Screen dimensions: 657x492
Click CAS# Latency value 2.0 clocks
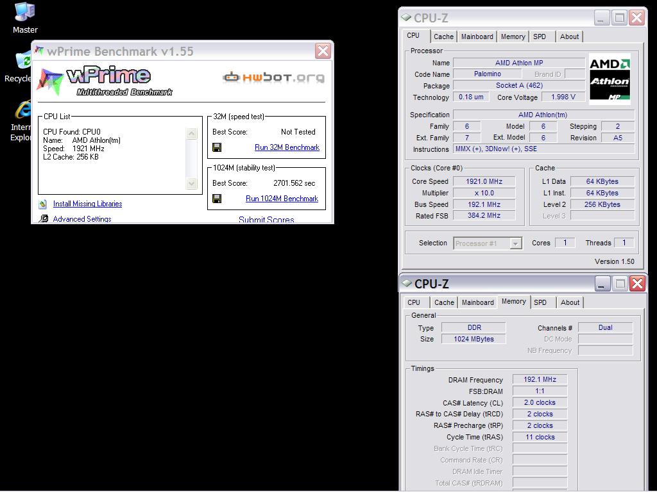540,402
